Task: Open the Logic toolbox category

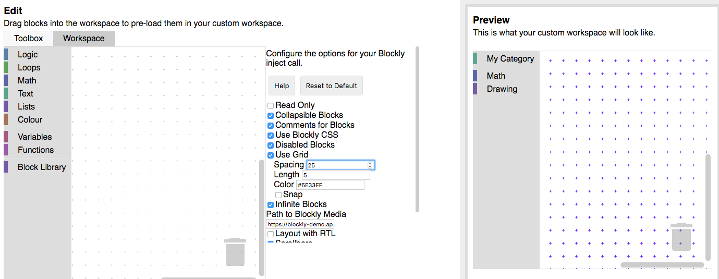Action: (x=28, y=54)
